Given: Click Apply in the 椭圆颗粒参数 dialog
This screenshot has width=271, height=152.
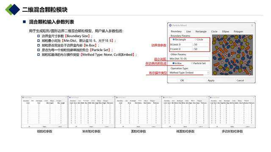Looking at the screenshot, I should click(185, 127).
